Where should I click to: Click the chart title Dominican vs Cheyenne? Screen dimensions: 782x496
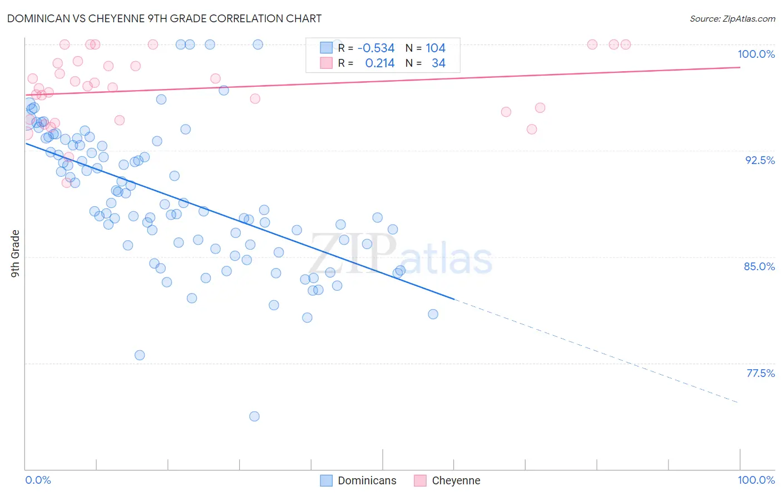[165, 18]
